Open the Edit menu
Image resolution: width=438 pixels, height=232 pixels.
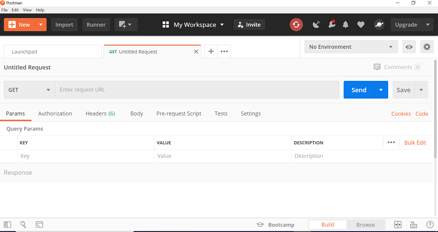click(x=15, y=10)
